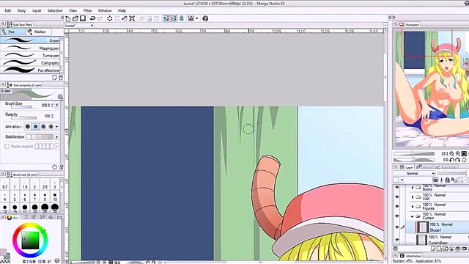Pick brush size 10 preset
The width and height of the screenshot is (469, 264).
(x=55, y=197)
